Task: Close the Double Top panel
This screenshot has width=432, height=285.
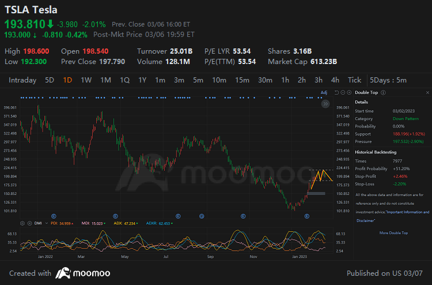Action: [427, 92]
